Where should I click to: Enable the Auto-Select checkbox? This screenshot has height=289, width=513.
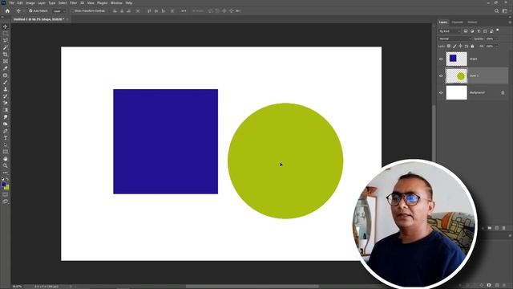[30, 10]
